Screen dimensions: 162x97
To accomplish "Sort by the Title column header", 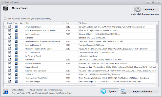I will (45, 23).
